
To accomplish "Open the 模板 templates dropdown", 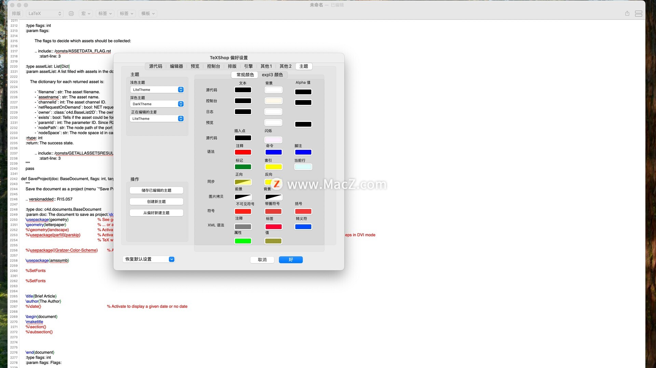I will 148,14.
